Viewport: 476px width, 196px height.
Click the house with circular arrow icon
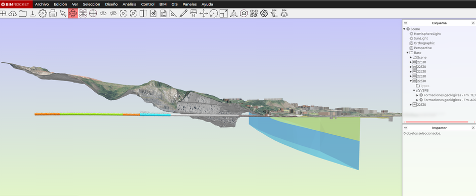[244, 13]
